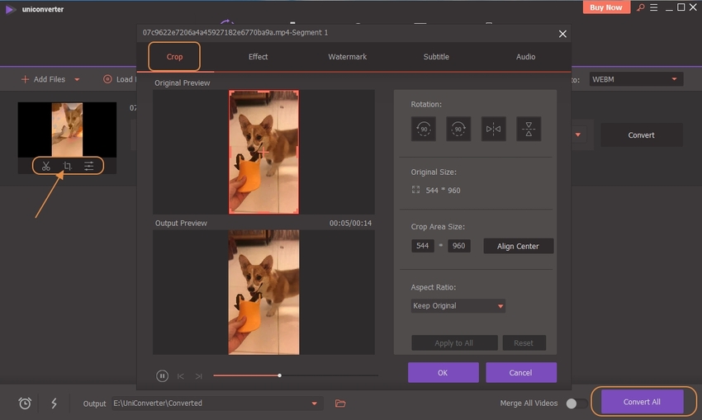This screenshot has height=420, width=702.
Task: Rotate video 90 degrees clockwise
Action: click(x=458, y=129)
